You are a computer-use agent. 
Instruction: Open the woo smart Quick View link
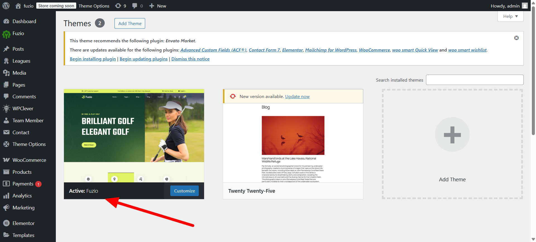click(415, 50)
